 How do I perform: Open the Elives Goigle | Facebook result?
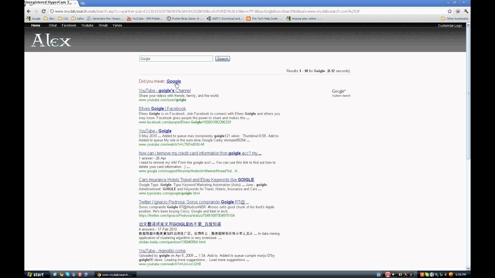click(x=162, y=109)
